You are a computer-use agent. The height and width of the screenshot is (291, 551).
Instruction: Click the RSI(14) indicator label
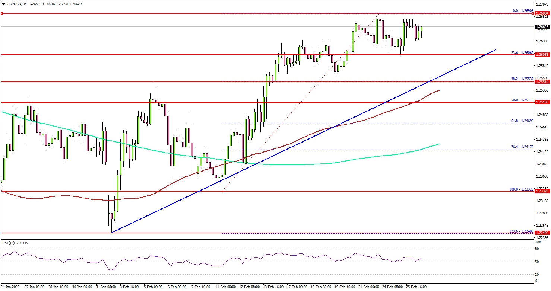point(15,243)
